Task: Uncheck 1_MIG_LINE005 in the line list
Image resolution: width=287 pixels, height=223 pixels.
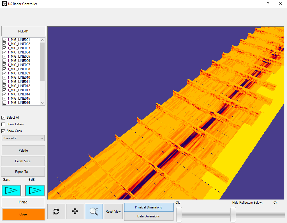Action: click(x=4, y=57)
